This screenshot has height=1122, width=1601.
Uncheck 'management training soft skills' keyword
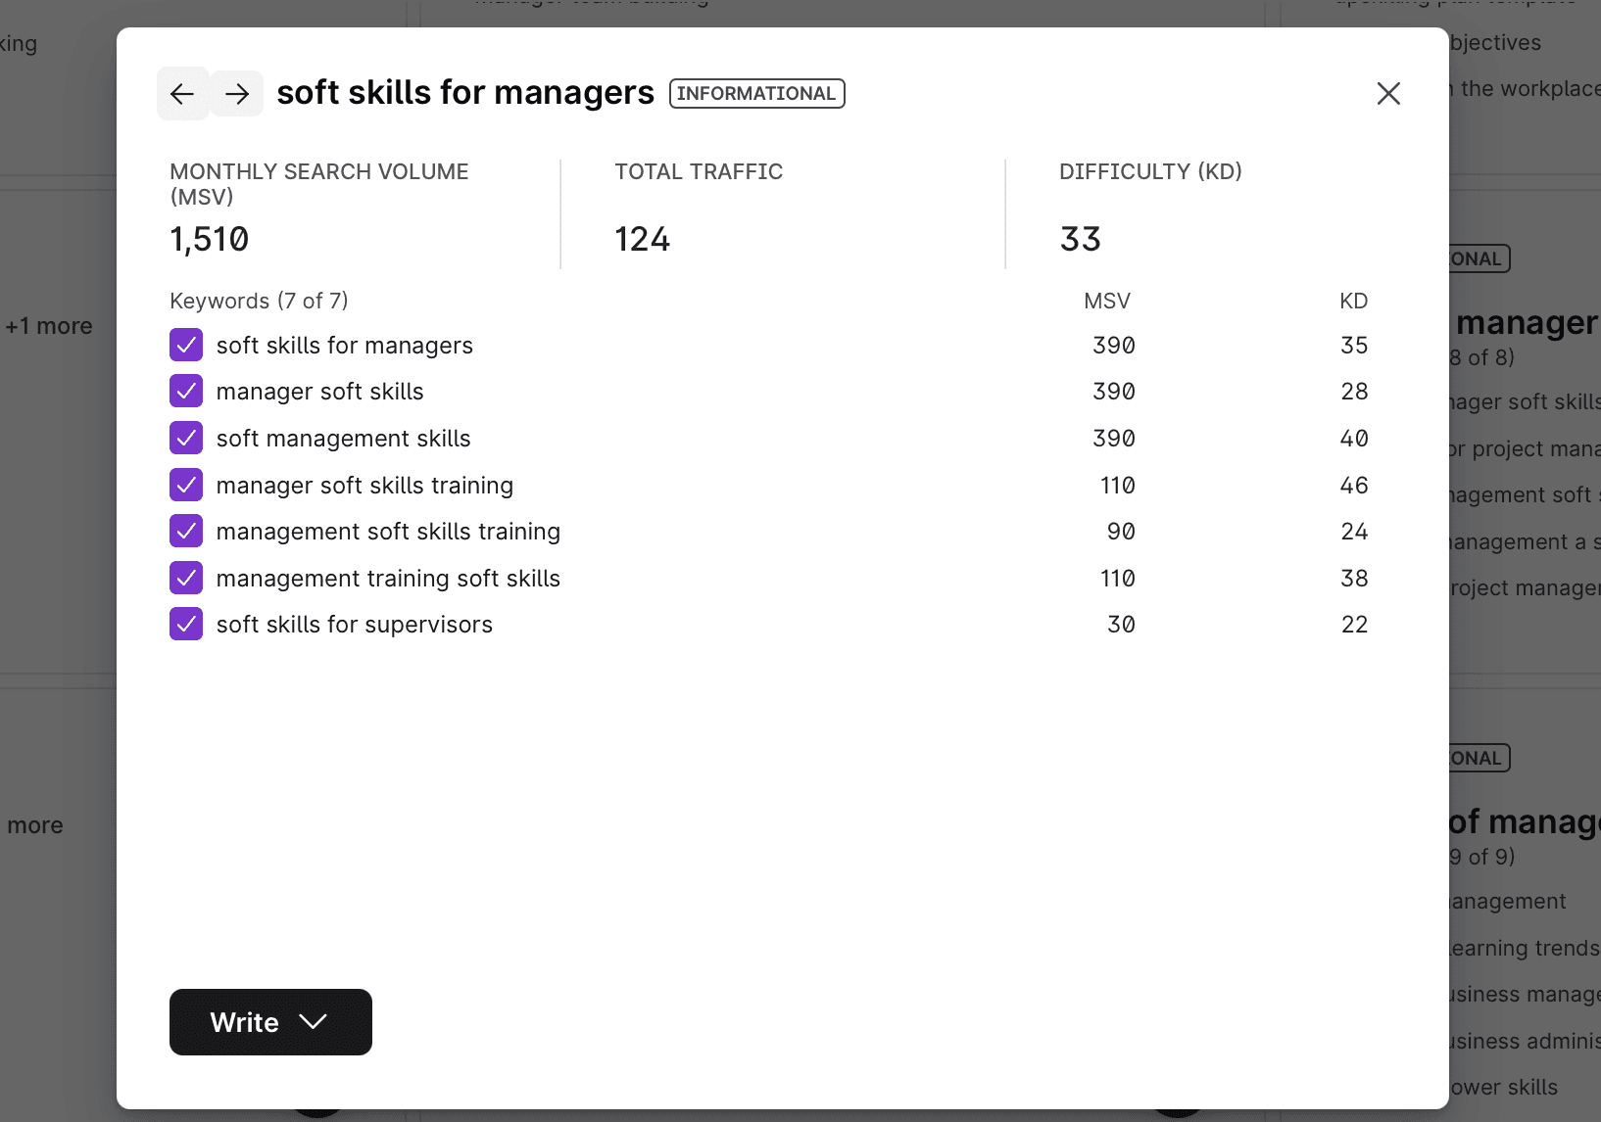pos(186,579)
